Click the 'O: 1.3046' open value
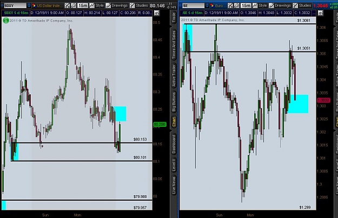 click(x=248, y=13)
